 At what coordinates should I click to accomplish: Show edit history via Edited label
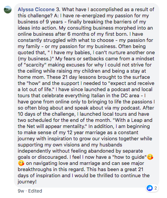pos(35,191)
